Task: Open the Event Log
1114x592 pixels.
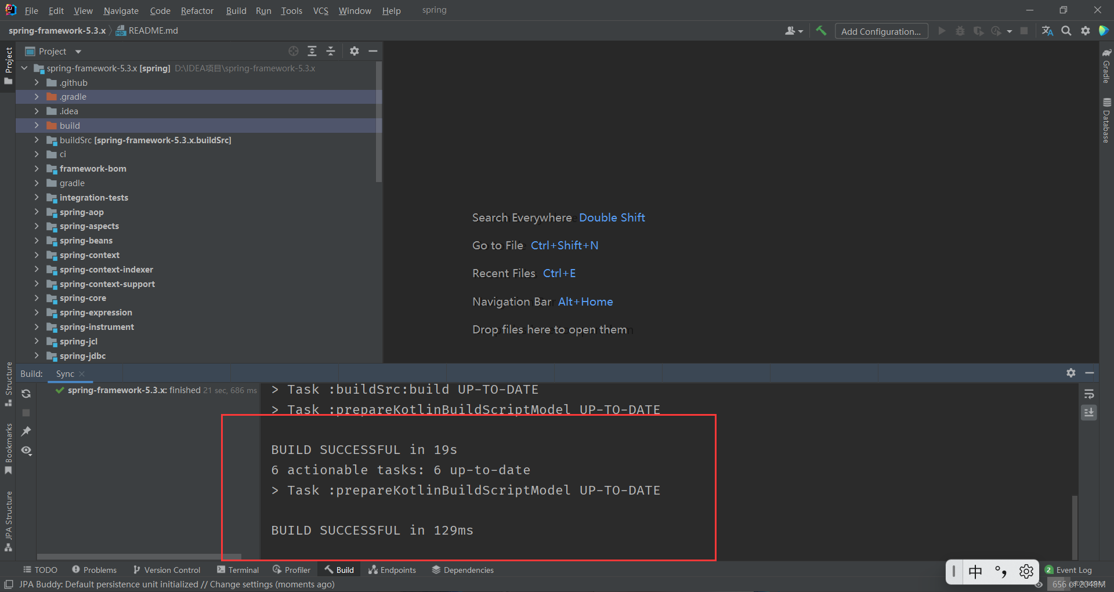Action: 1068,570
